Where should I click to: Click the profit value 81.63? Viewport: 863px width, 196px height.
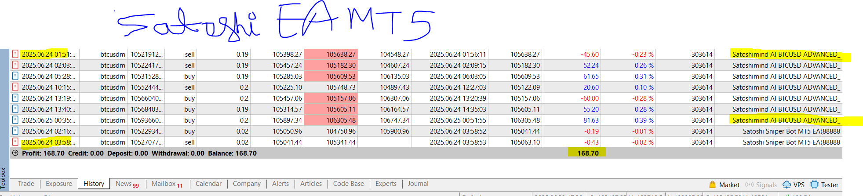591,120
